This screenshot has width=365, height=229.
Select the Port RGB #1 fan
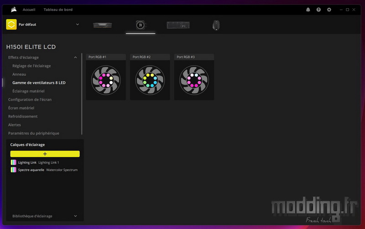coord(106,80)
